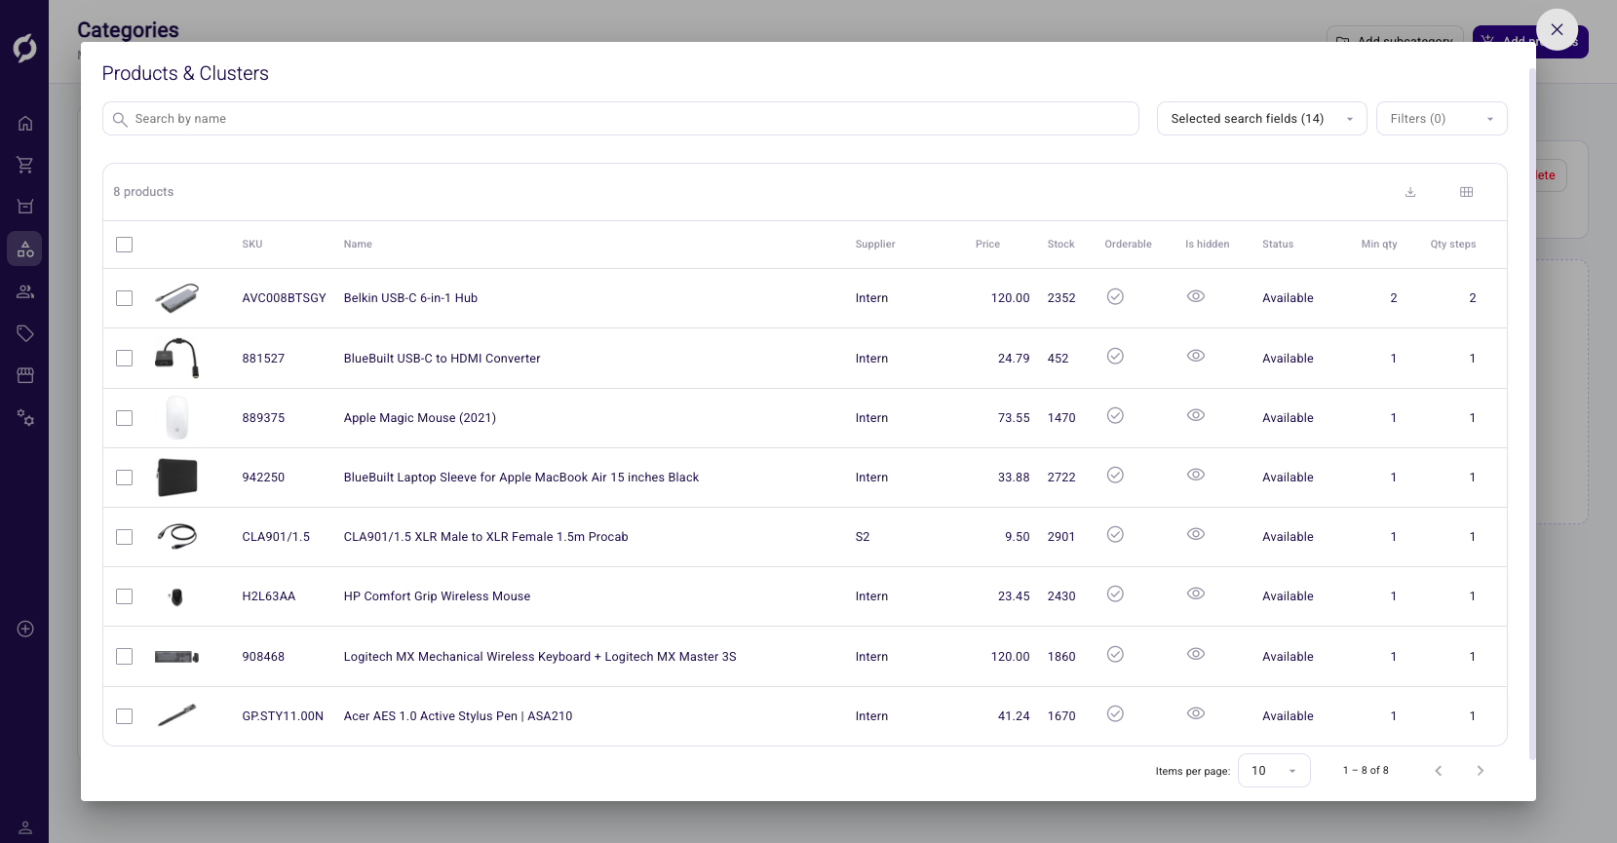Viewport: 1617px width, 843px height.
Task: Open the settings gears sidebar icon
Action: click(x=25, y=418)
